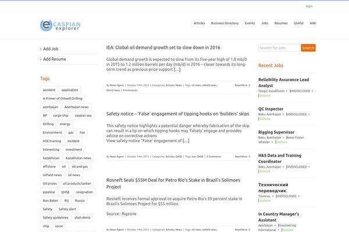Click the Add Job link

pos(51,49)
